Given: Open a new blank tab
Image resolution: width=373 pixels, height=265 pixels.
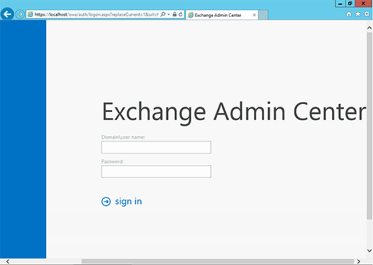Looking at the screenshot, I should pyautogui.click(x=263, y=15).
